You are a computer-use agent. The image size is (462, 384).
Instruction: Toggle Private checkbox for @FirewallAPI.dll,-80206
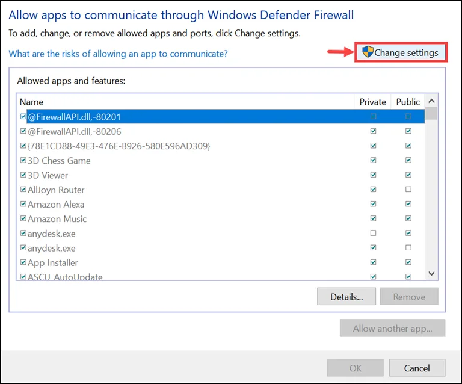tap(374, 131)
